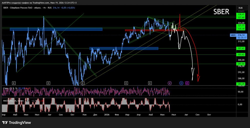Select the green 328,47 price level label
The width and height of the screenshot is (250, 128).
point(240,15)
